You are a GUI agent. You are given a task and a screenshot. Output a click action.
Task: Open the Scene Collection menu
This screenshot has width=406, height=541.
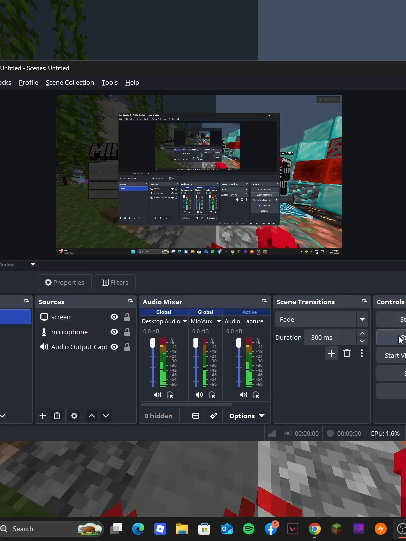(70, 83)
